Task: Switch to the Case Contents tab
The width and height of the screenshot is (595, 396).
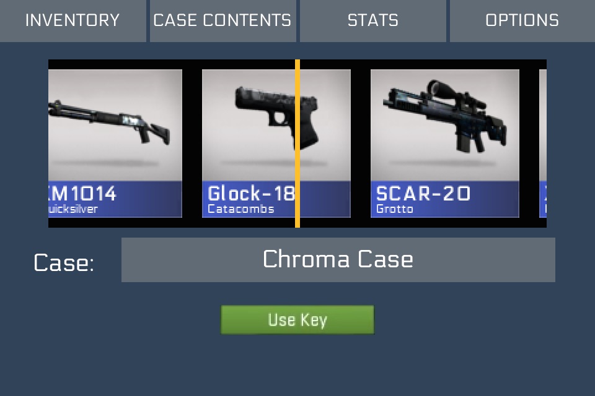Action: click(223, 20)
